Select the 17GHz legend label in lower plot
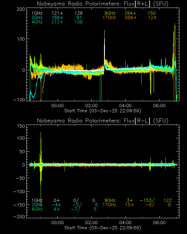This screenshot has width=187, height=234. point(109,205)
